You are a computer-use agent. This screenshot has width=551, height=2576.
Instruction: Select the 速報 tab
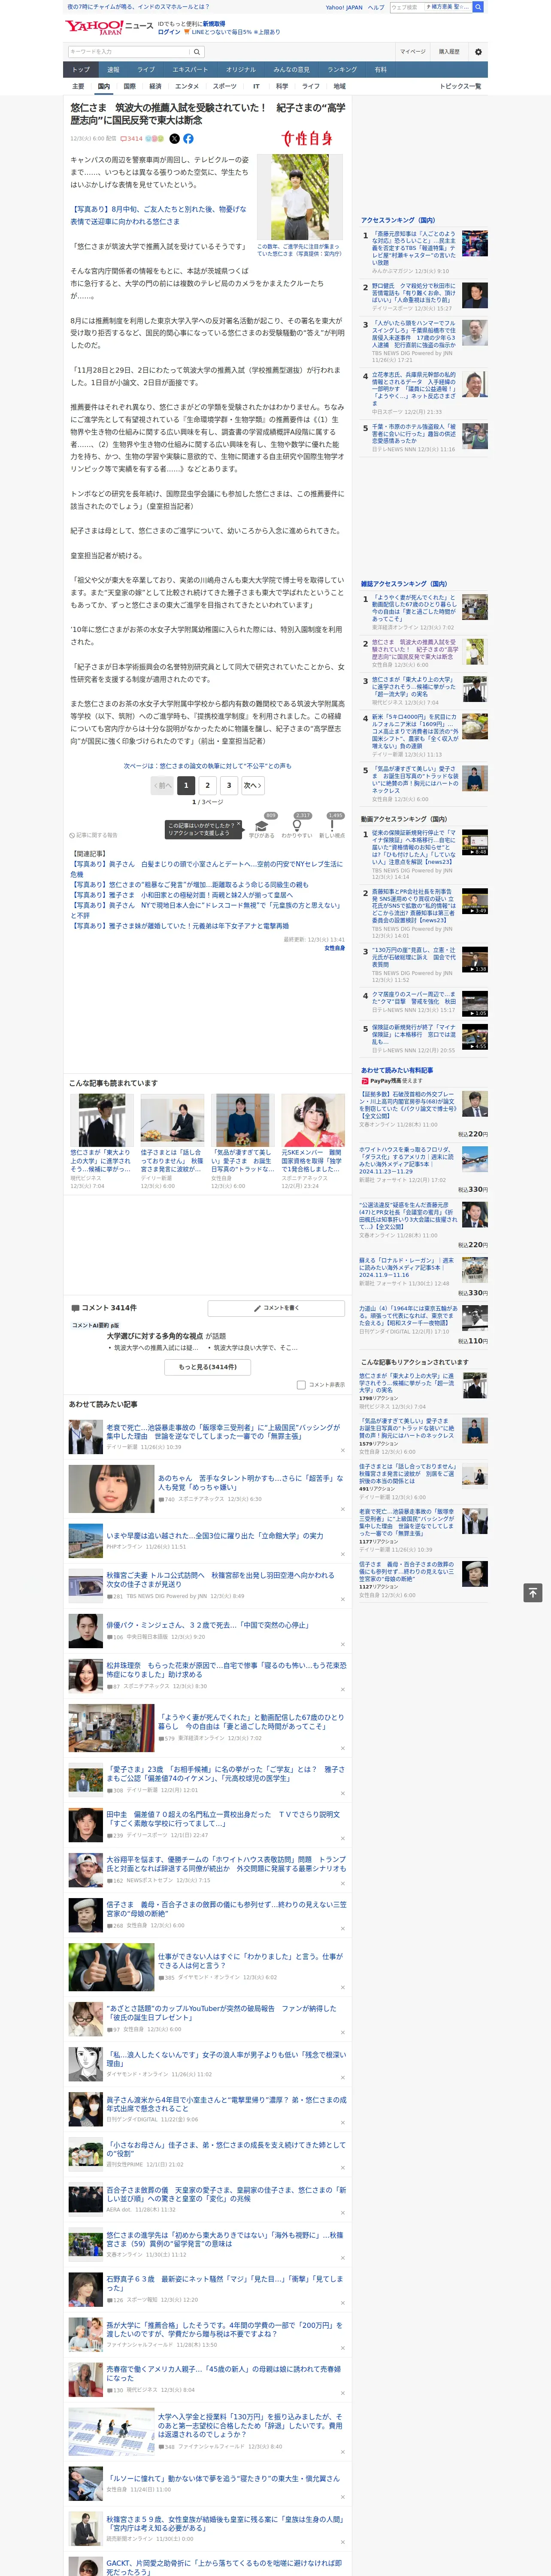113,70
